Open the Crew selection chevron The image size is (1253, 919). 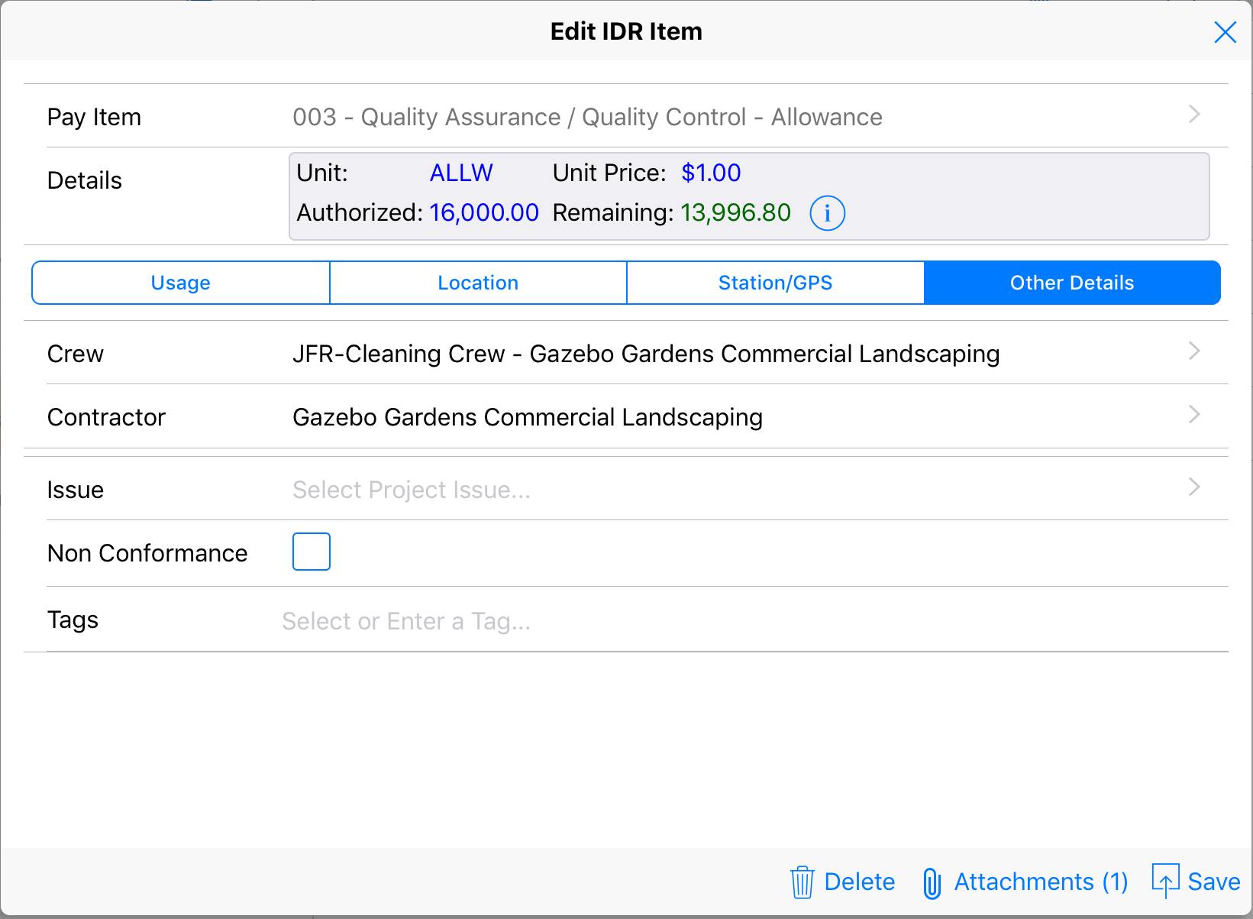click(x=1194, y=351)
